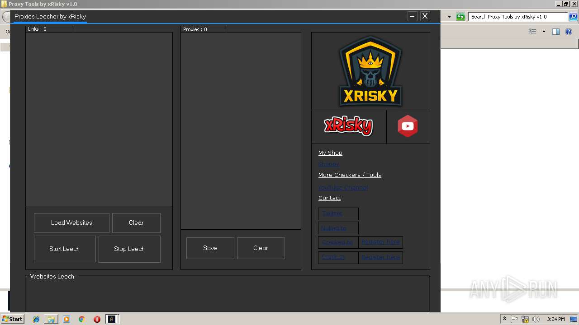The height and width of the screenshot is (325, 579).
Task: Start the leech process
Action: 65,249
